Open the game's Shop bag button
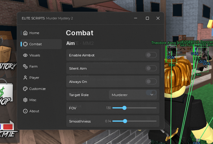This screenshot has height=144, width=213. (6, 92)
